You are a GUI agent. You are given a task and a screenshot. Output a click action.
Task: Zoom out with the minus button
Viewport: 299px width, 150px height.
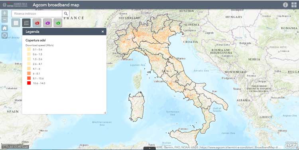[x=4, y=20]
